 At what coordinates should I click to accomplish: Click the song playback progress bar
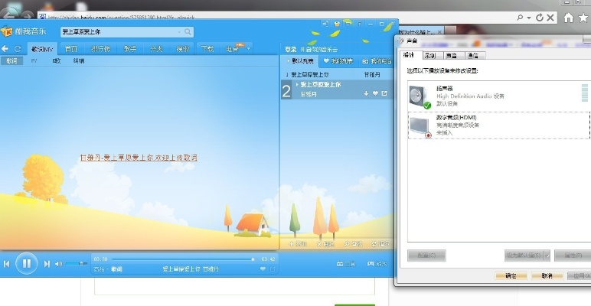(176, 259)
